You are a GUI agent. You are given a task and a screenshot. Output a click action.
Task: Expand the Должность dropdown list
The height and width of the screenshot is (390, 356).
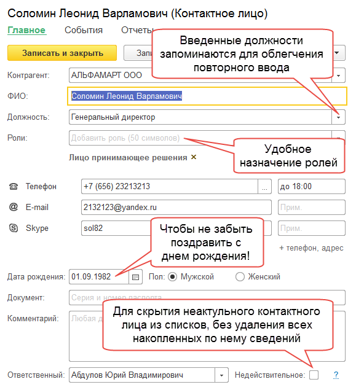(338, 117)
